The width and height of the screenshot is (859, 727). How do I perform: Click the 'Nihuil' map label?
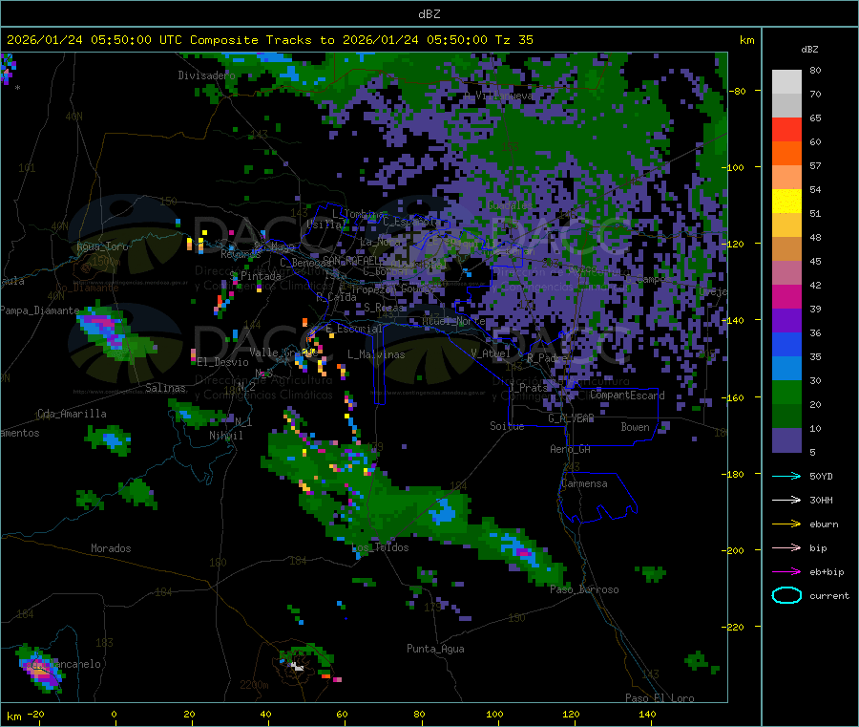(225, 436)
